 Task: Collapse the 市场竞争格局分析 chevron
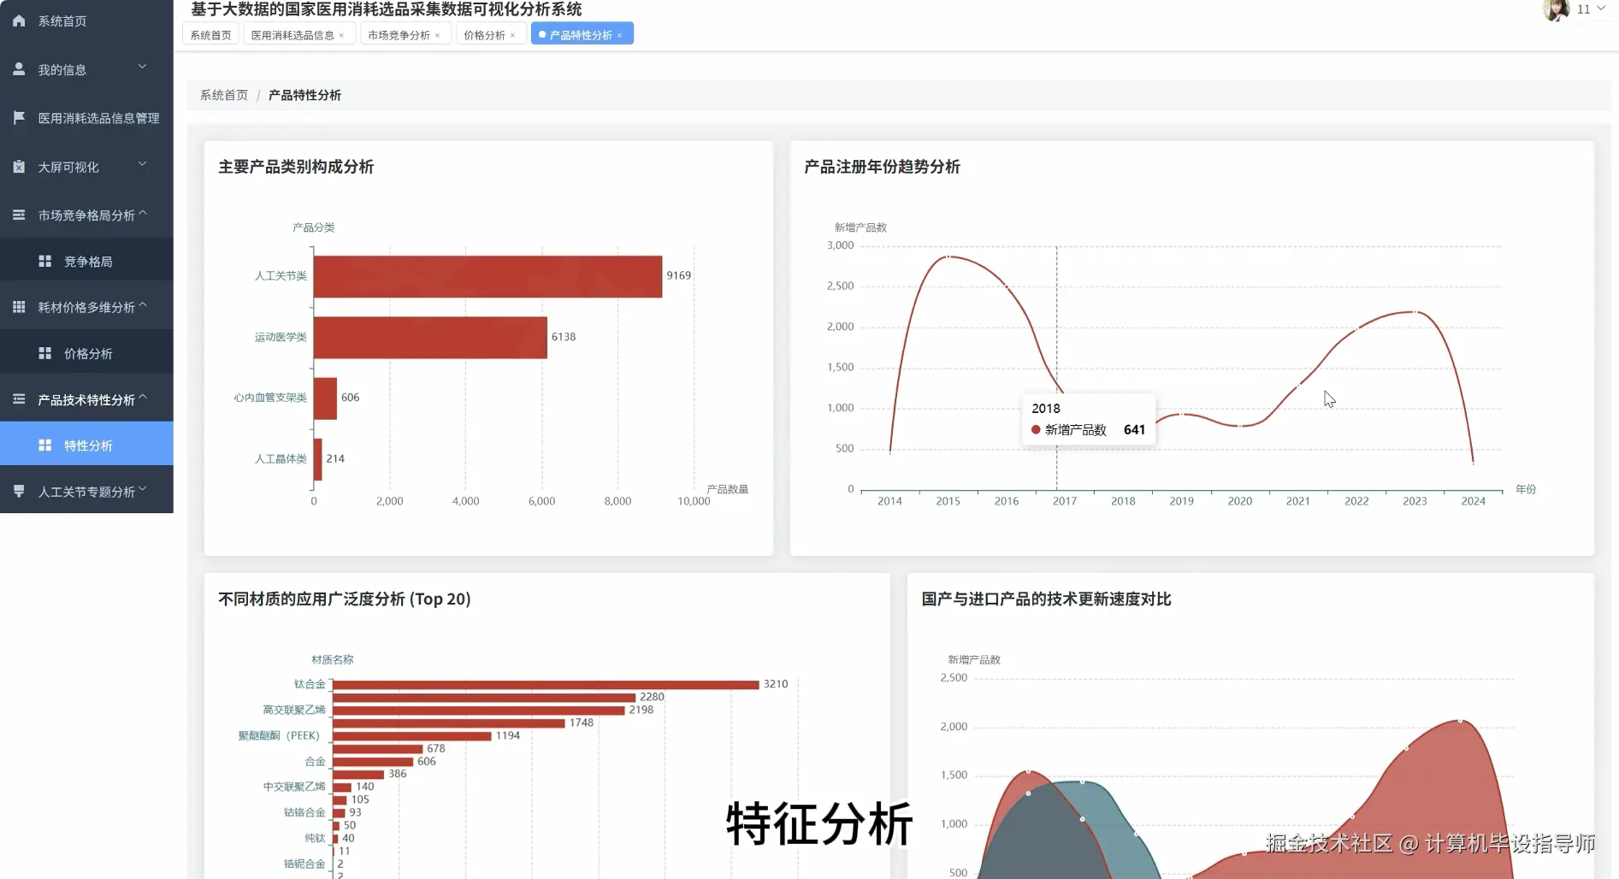[x=143, y=213]
